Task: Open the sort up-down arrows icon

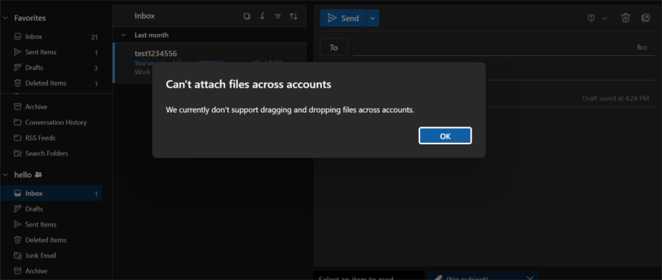Action: [x=294, y=16]
